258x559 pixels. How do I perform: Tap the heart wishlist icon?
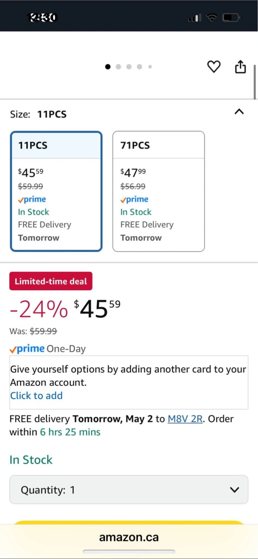(x=213, y=67)
